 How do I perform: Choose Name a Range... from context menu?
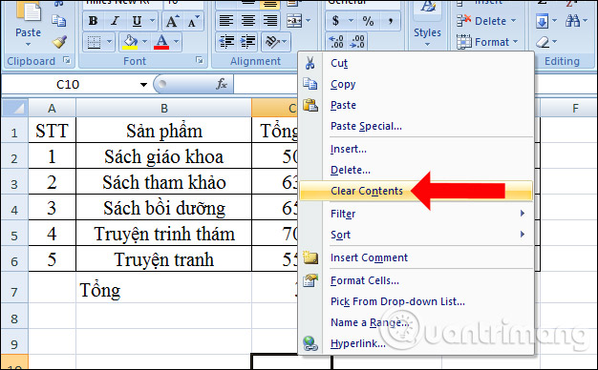click(x=416, y=322)
